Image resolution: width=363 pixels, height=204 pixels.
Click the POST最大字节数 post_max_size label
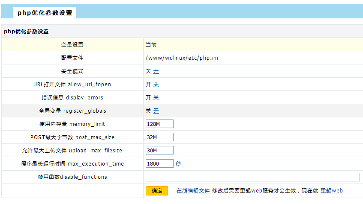pyautogui.click(x=72, y=137)
